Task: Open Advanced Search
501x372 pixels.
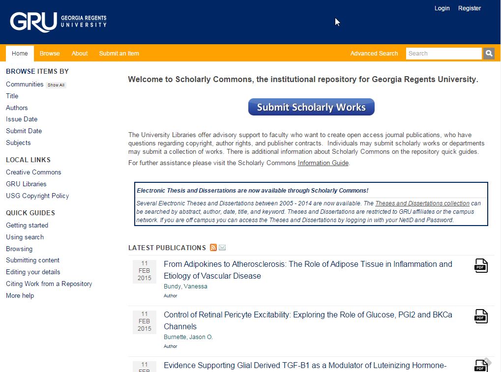Action: pos(374,54)
